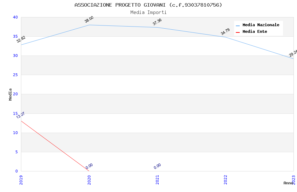
Task: Click the chart title ASSOCIAZIONE PROGETTO GIOVANI
Action: click(148, 5)
